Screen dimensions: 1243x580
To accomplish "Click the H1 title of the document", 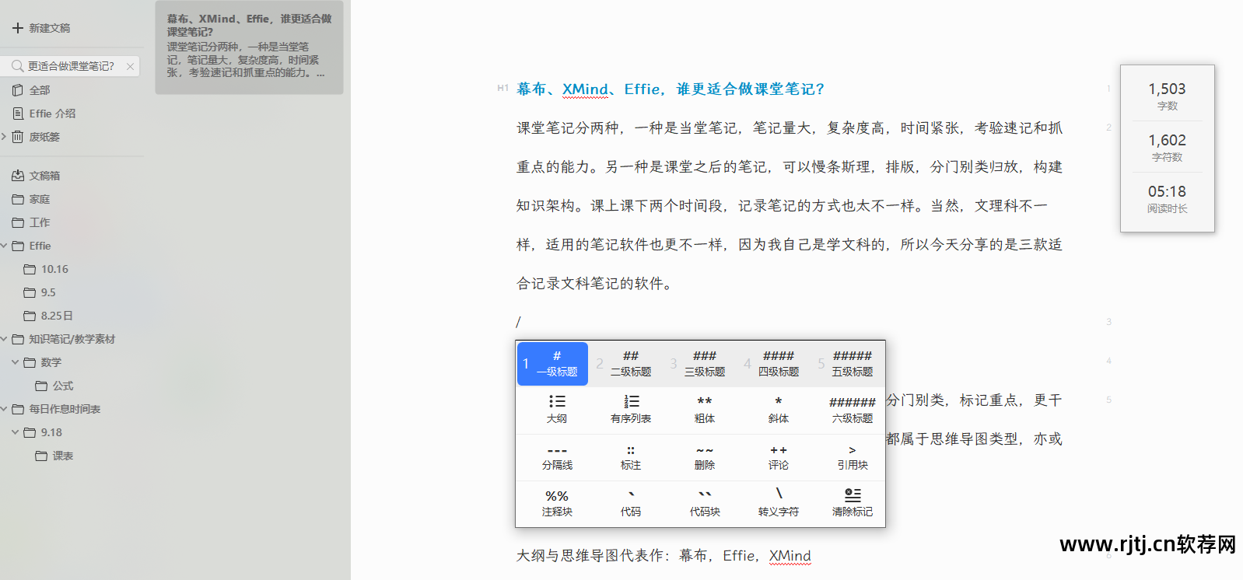I will tap(670, 89).
